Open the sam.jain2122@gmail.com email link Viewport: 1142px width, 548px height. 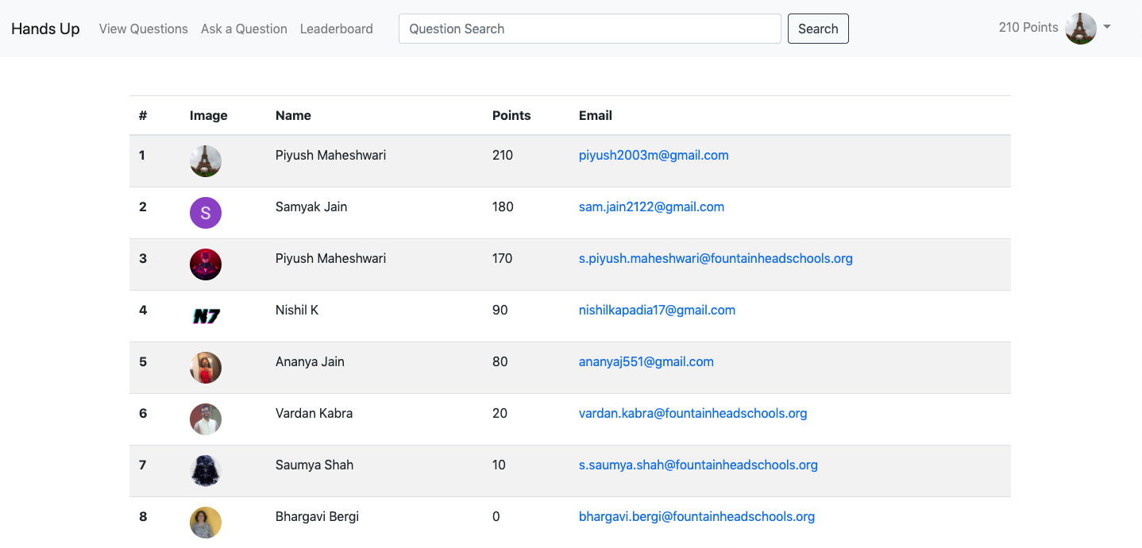point(651,207)
